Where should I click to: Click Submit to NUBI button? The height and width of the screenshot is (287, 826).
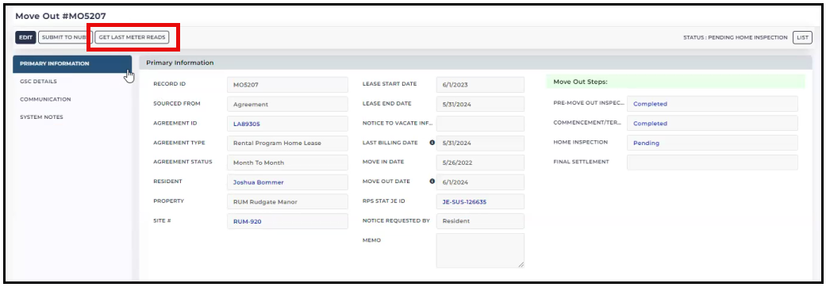coord(65,37)
